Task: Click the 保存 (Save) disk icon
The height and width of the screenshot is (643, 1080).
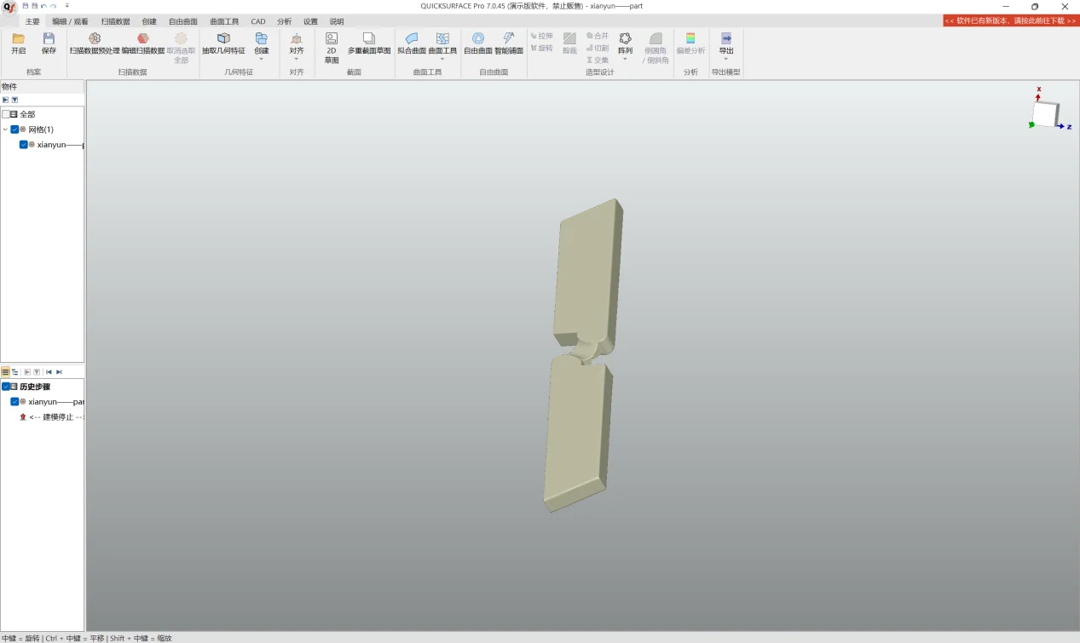Action: click(x=49, y=39)
